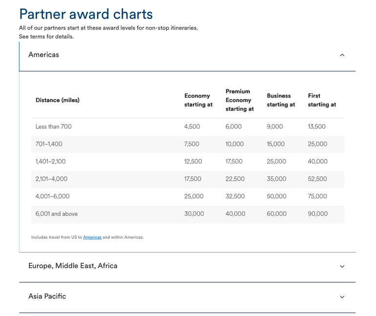Screen dimensions: 376x316
Task: Click the 2,101–4,000 distance row label
Action: tap(52, 179)
